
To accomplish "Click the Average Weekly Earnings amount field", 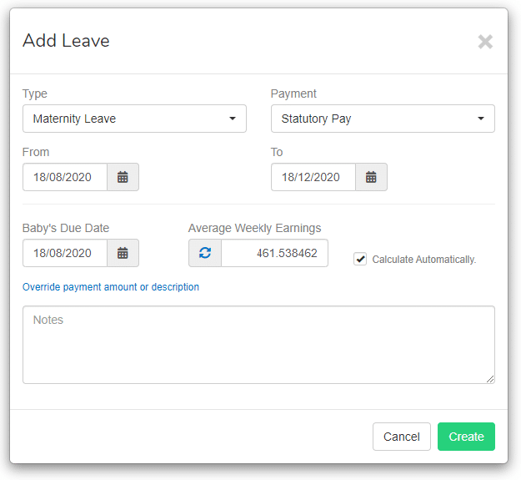I will click(x=274, y=253).
